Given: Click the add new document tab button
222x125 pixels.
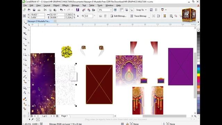Looking at the screenshot, I should click(55, 21).
